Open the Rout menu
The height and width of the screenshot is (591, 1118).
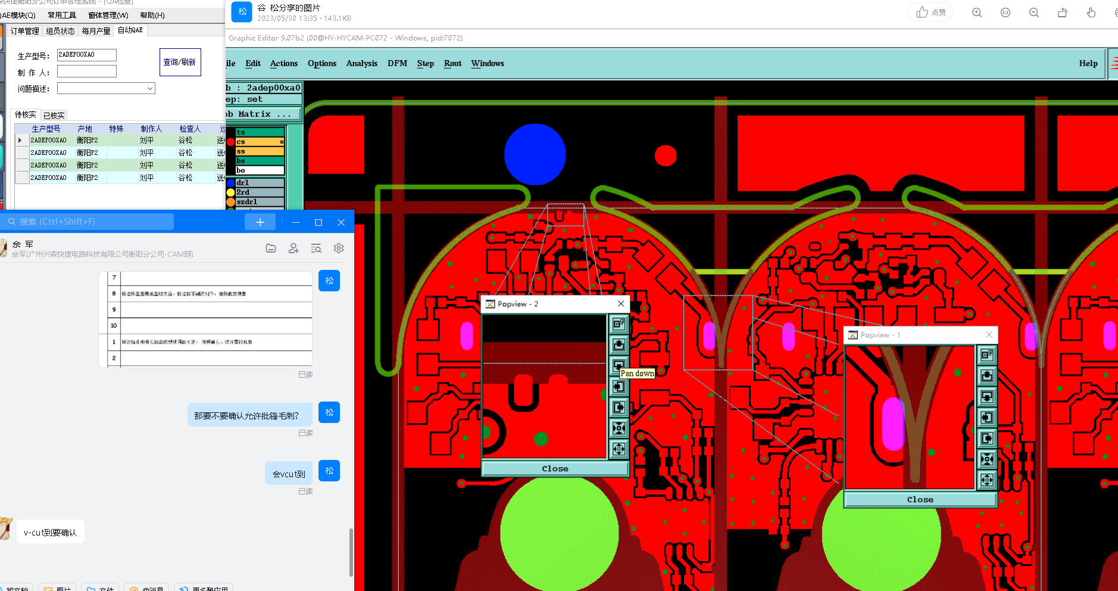click(453, 63)
